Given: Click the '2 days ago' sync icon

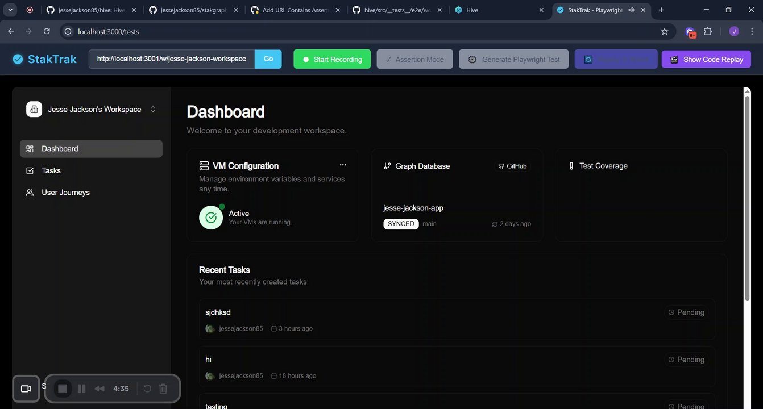Looking at the screenshot, I should coord(495,224).
